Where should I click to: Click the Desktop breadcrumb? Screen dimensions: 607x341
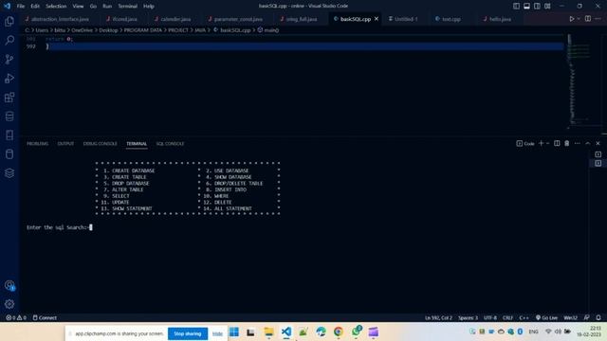click(x=108, y=29)
